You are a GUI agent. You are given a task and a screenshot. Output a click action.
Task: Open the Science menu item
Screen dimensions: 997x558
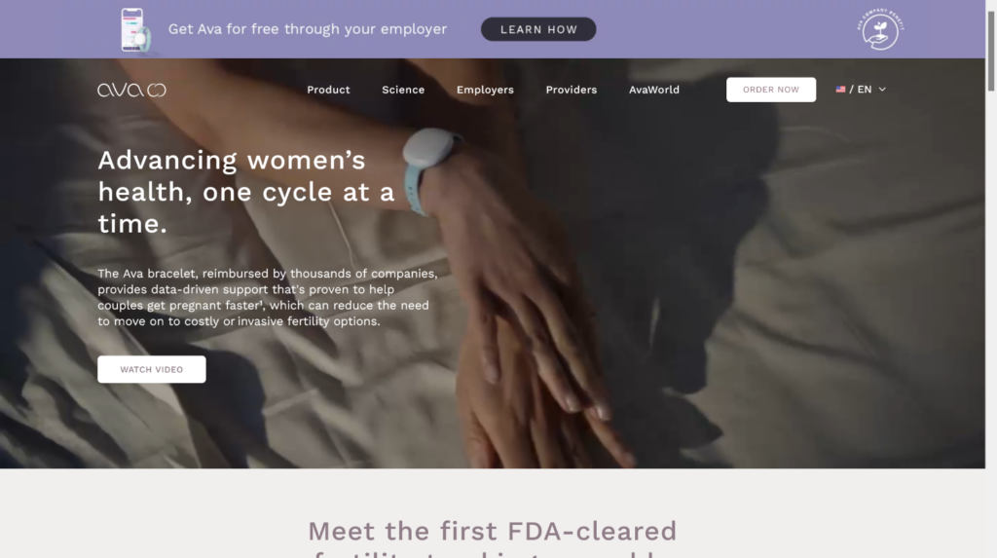click(x=403, y=90)
